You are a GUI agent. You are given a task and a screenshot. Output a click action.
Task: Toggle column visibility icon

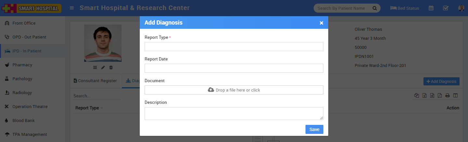tap(455, 95)
